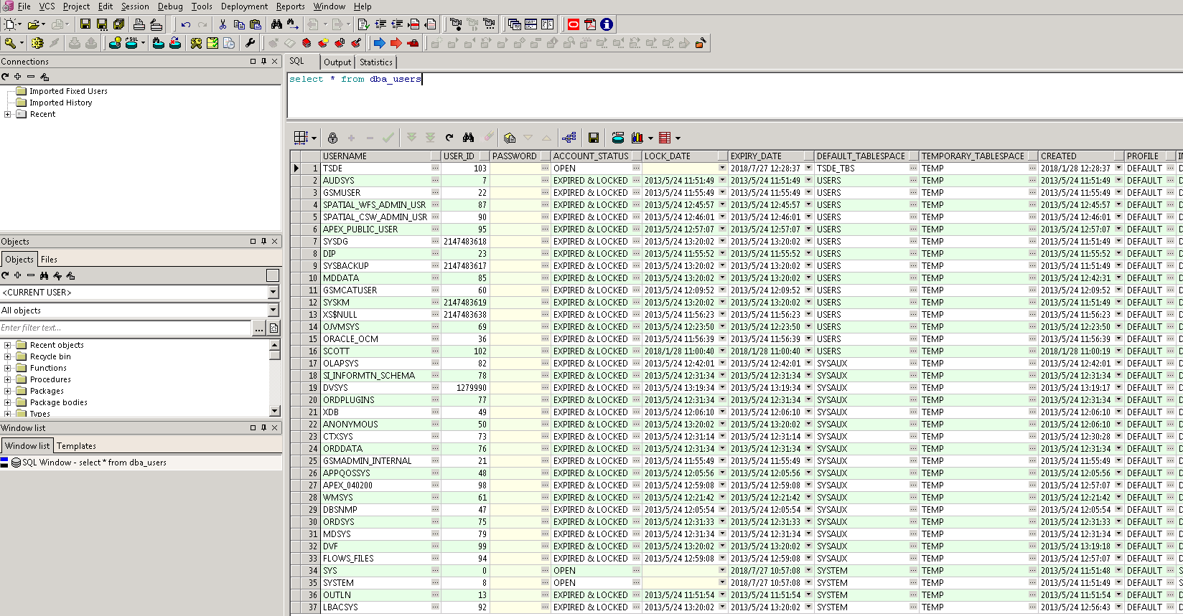Screen dimensions: 1183x616
Task: Expand the Procedures folder in the Objects tree
Action: [8, 379]
